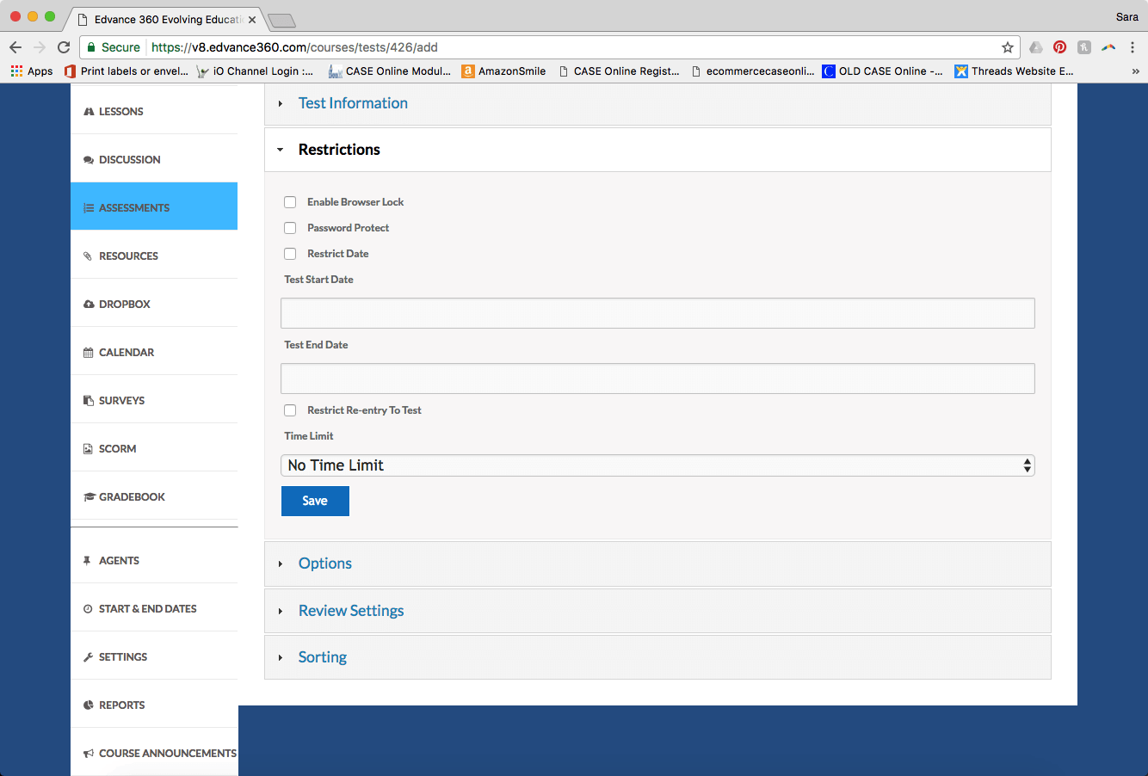Viewport: 1148px width, 776px height.
Task: Click the Test Start Date field
Action: (657, 313)
